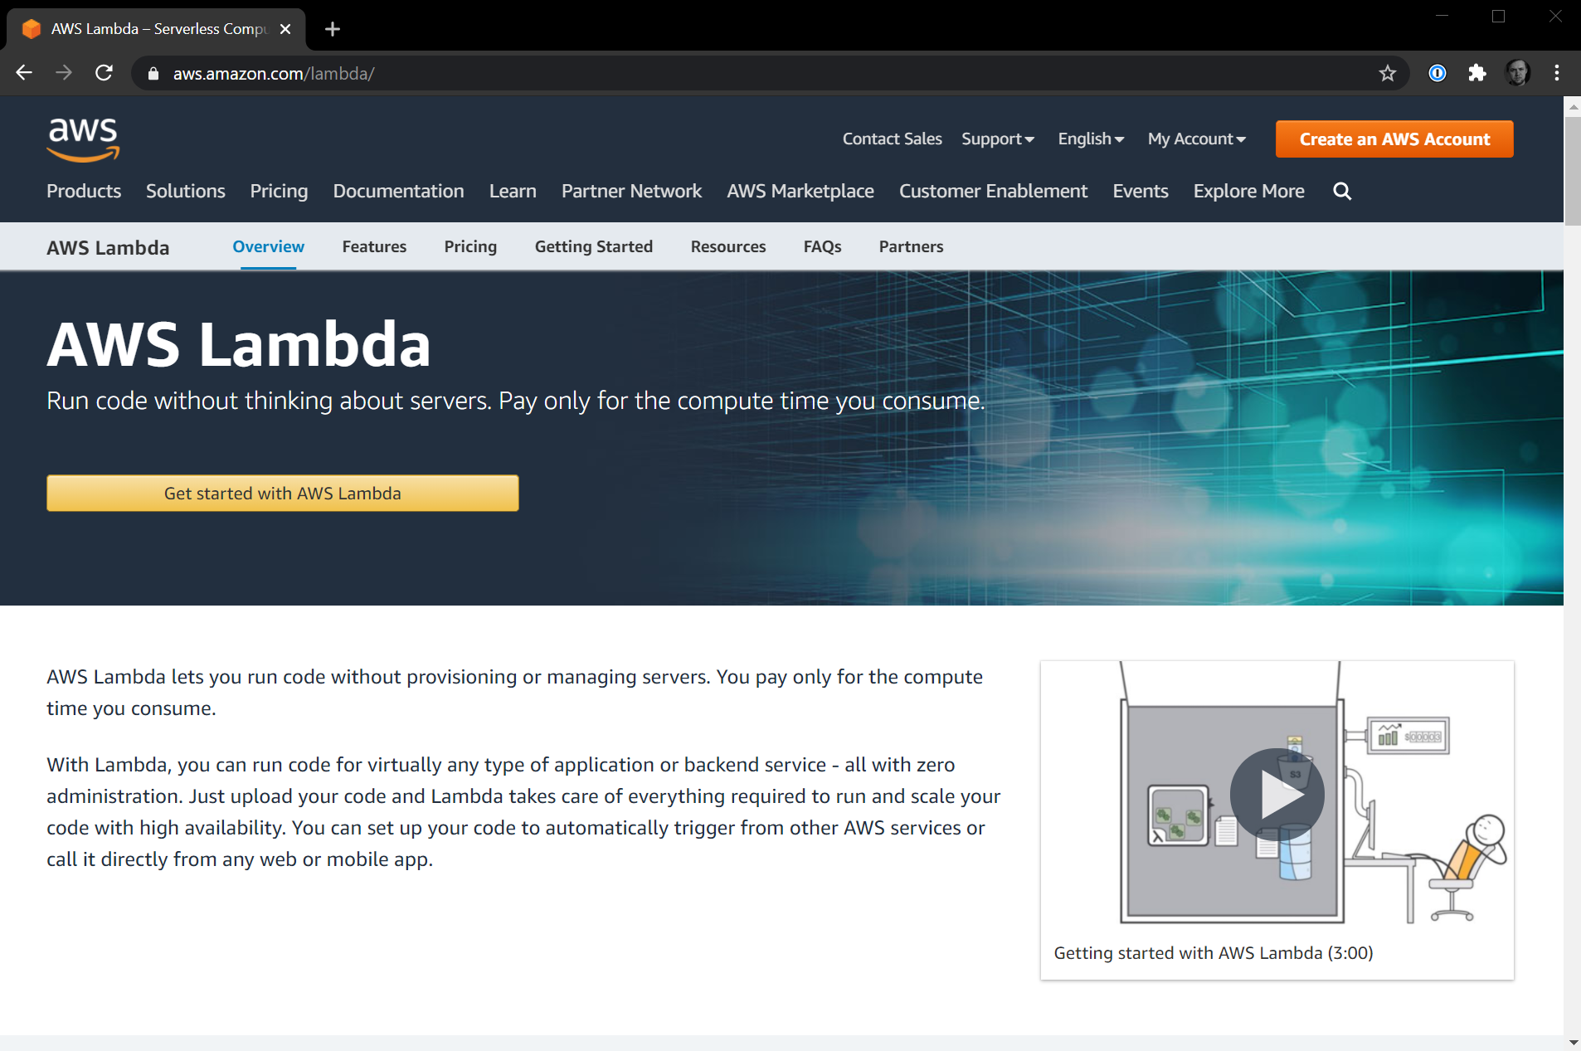Play the Getting started with AWS Lambda video
This screenshot has height=1051, width=1581.
click(x=1277, y=795)
